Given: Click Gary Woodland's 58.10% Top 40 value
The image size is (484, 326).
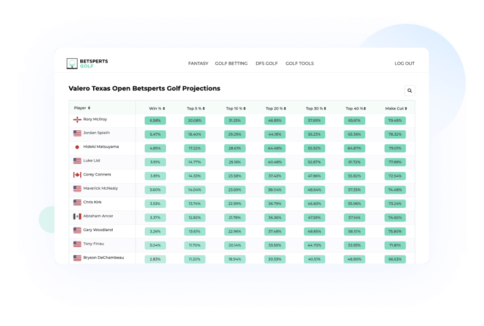Looking at the screenshot, I should click(x=354, y=231).
